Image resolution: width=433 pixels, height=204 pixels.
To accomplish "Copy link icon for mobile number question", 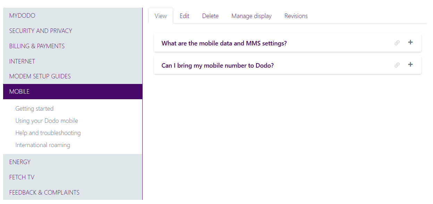I will coord(397,65).
